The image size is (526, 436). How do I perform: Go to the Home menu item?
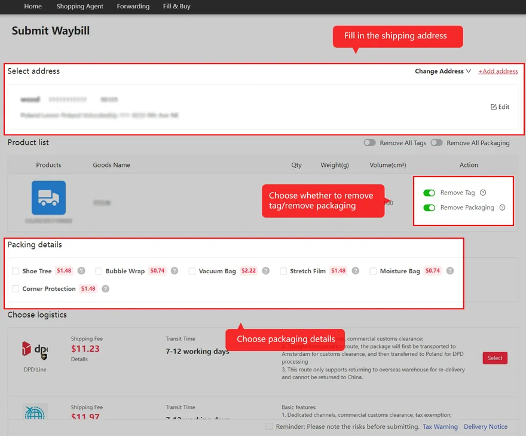tap(33, 7)
